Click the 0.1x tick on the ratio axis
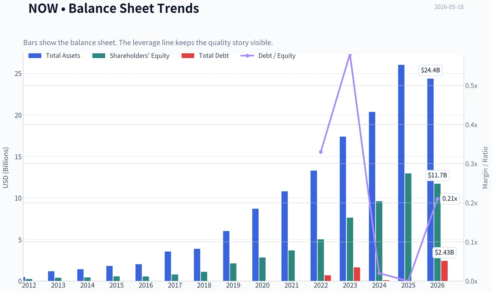Screen dimensions: 492x292 click(x=471, y=242)
